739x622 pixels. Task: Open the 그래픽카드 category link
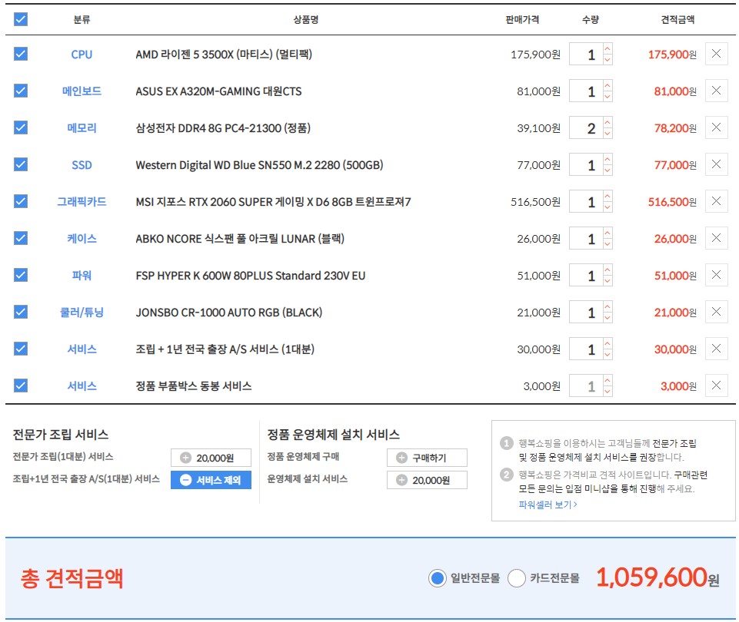(82, 202)
